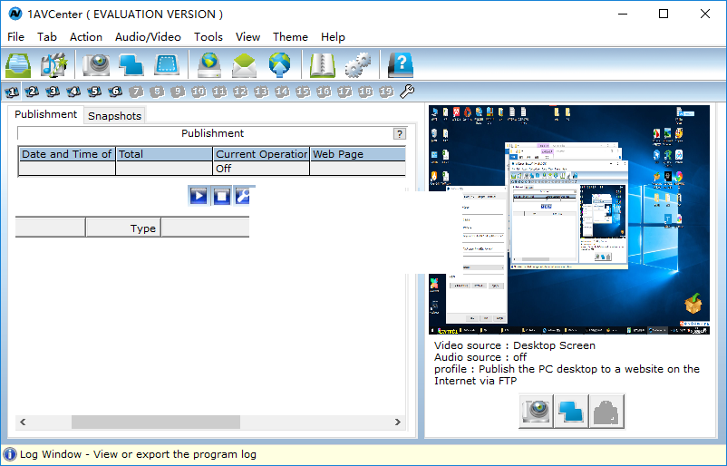This screenshot has width=727, height=466.
Task: Switch to numbered tab 1 icon
Action: (x=12, y=92)
